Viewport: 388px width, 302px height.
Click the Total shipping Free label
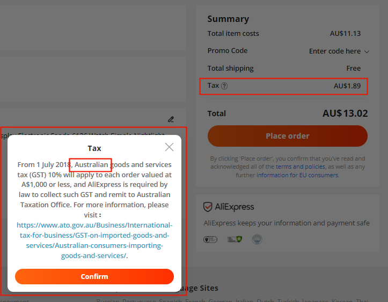tap(353, 69)
